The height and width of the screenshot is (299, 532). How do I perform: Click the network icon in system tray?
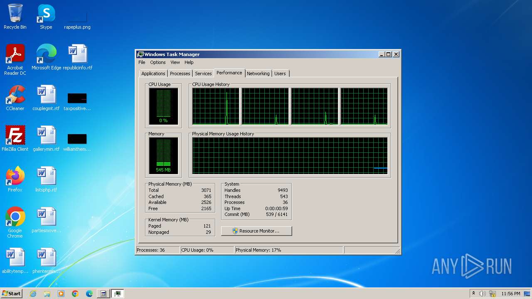pyautogui.click(x=492, y=294)
